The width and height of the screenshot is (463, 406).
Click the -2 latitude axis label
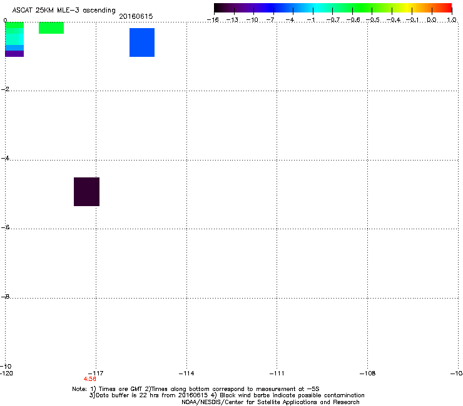(5, 89)
